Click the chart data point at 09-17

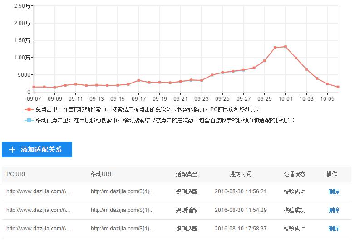(x=138, y=80)
